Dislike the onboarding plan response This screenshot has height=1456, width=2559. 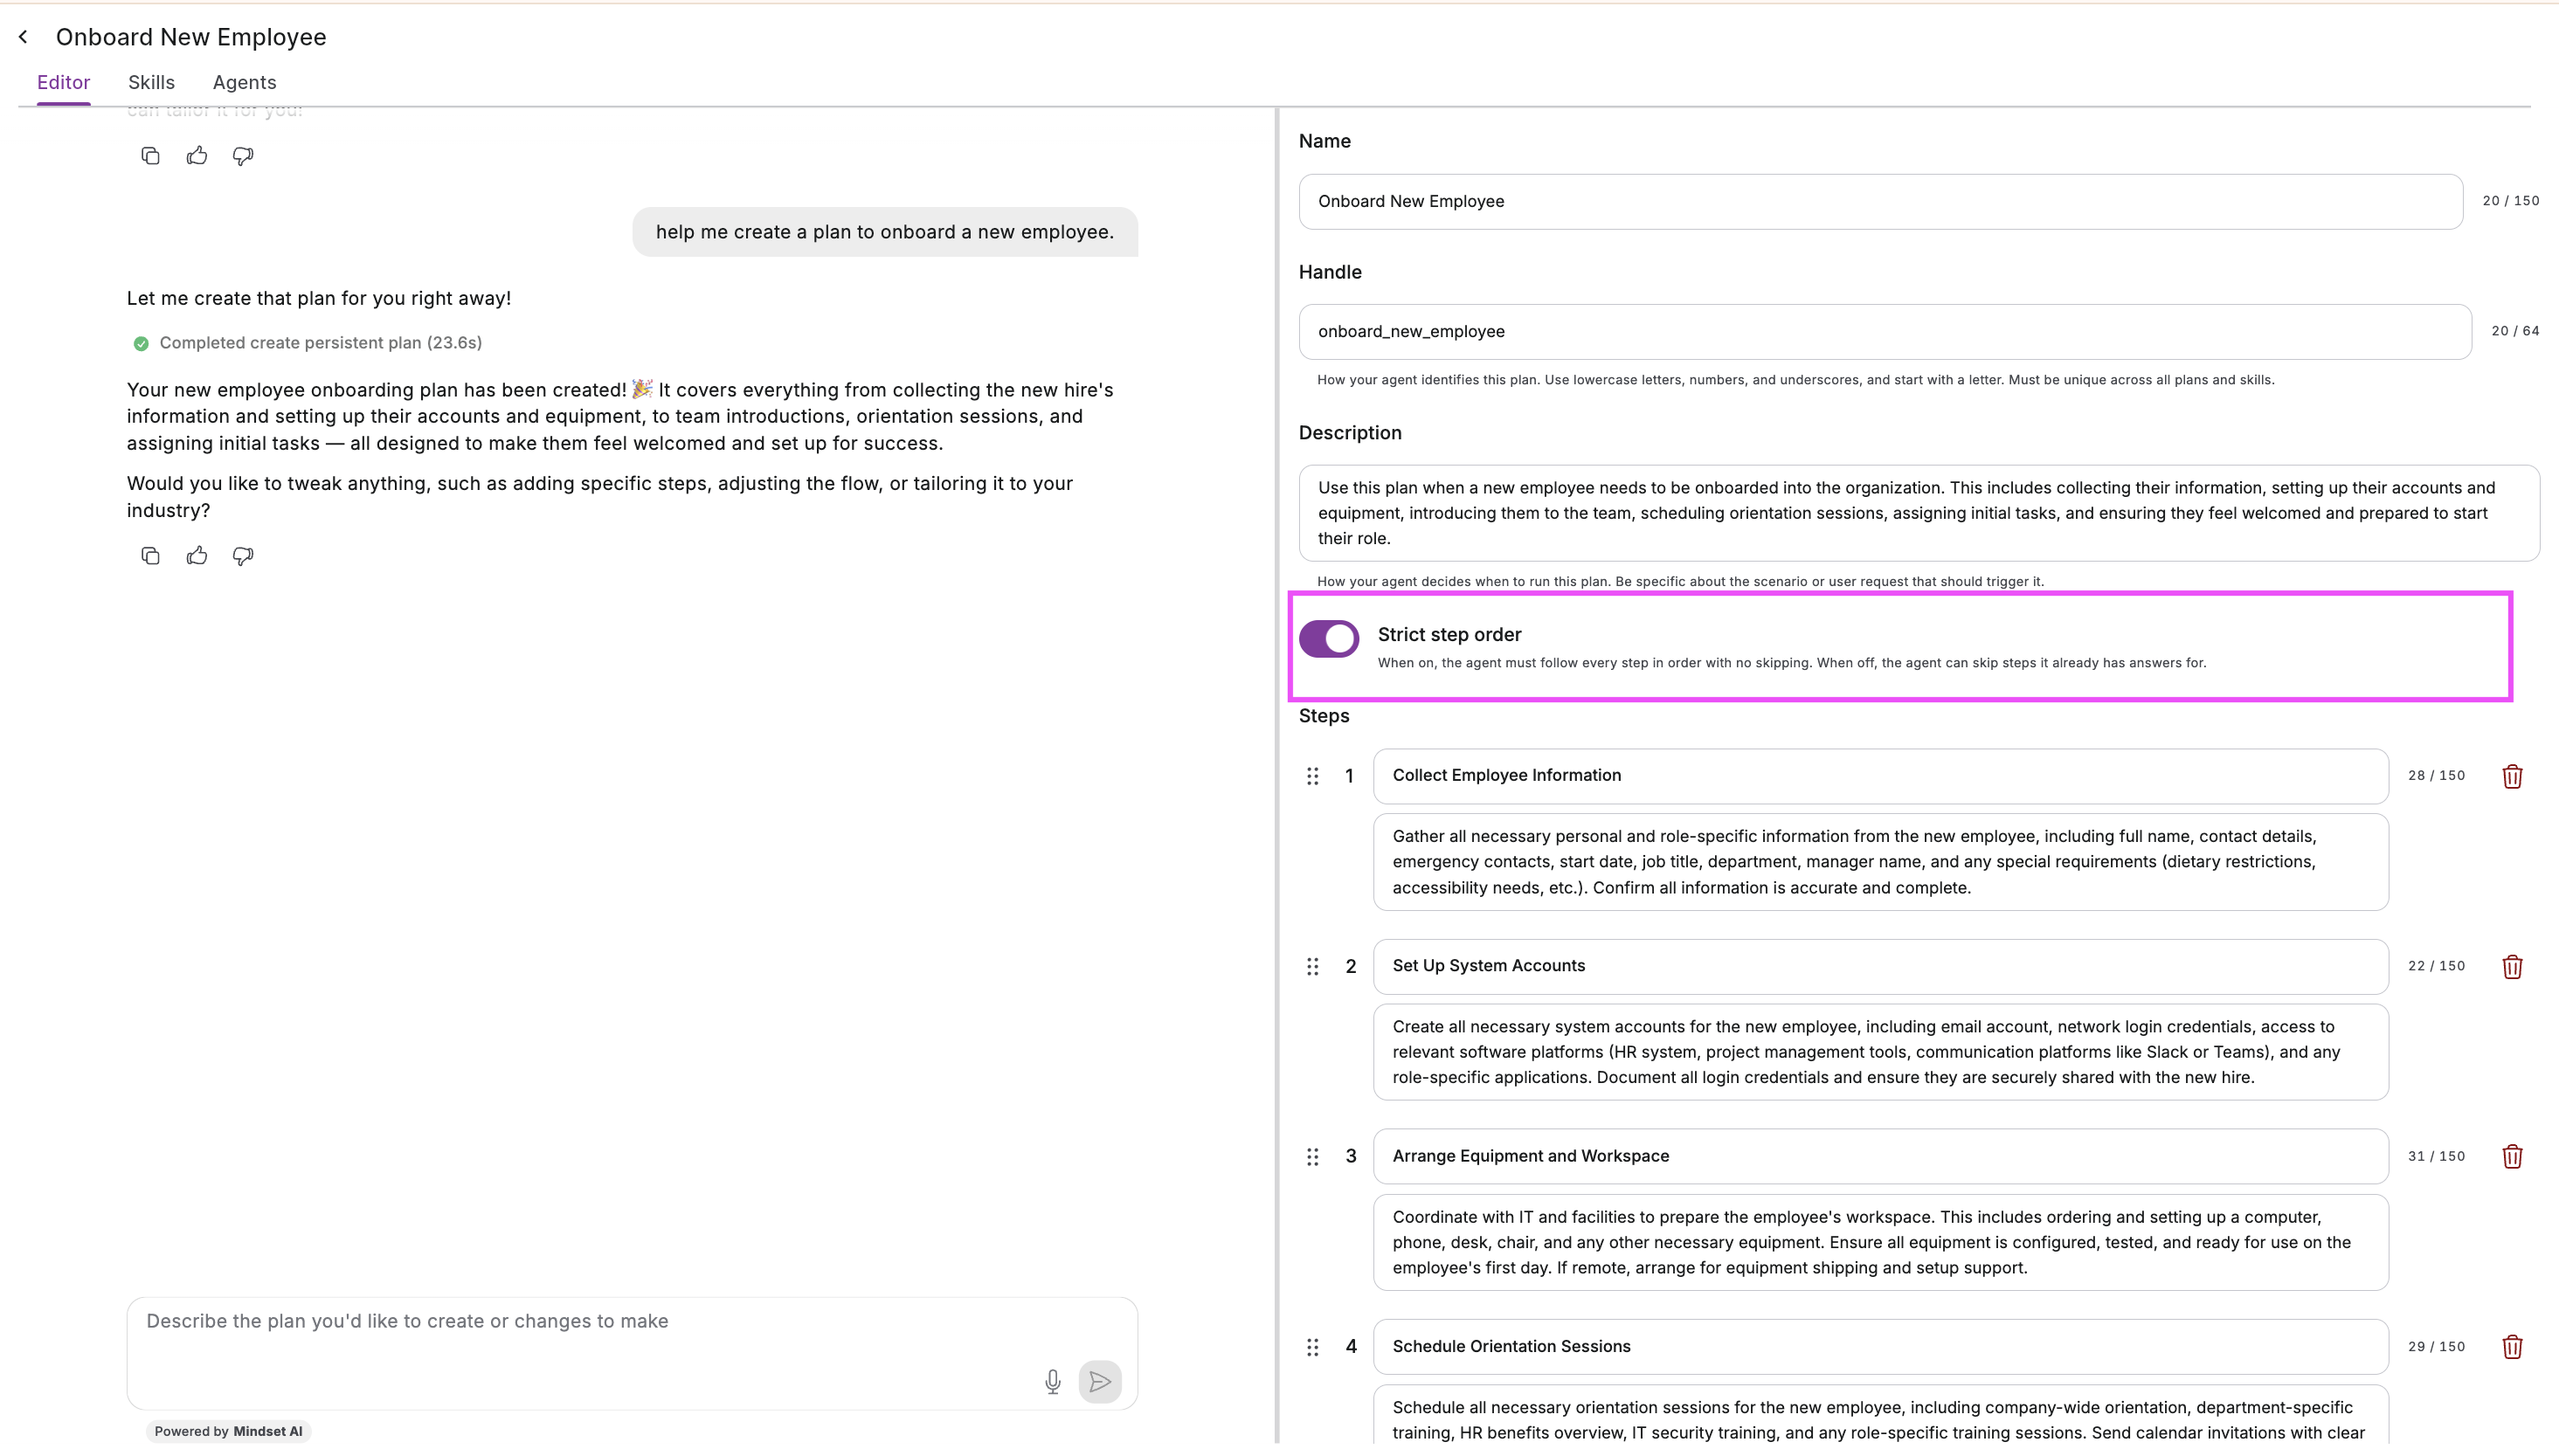tap(243, 556)
